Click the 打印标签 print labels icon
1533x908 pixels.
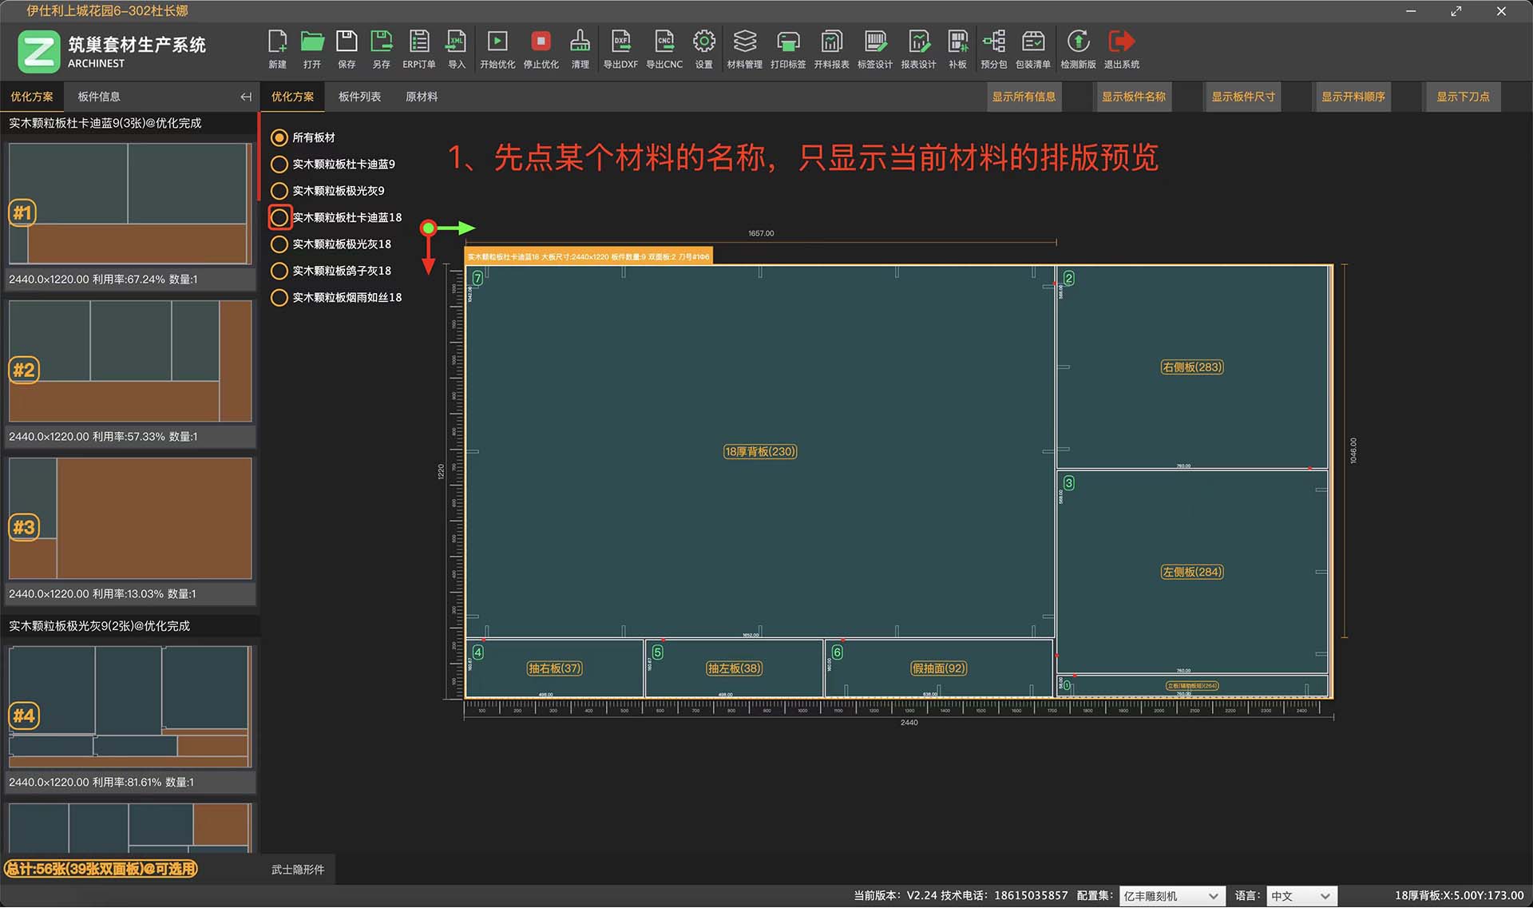pyautogui.click(x=788, y=42)
